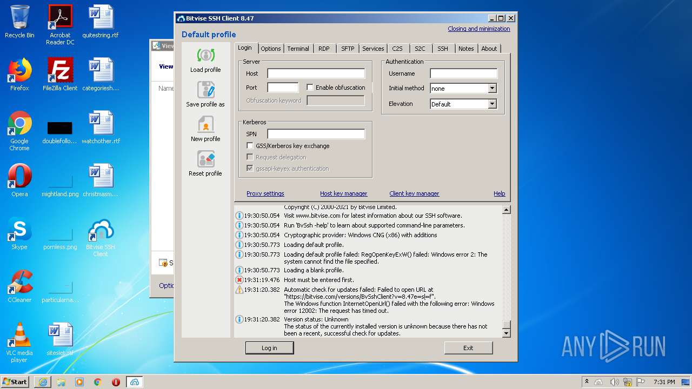Show hidden tray icons arrow

587,382
